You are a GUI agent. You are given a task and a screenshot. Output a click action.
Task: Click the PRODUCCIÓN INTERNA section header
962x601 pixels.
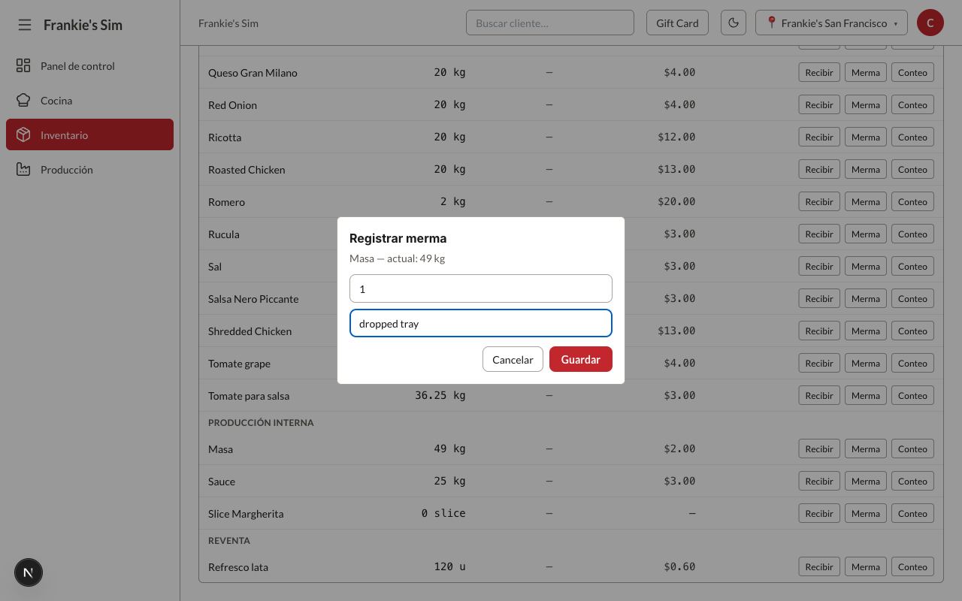(261, 423)
